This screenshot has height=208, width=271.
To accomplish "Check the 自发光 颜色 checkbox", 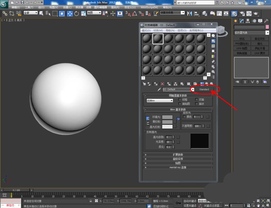I will pyautogui.click(x=185, y=117).
